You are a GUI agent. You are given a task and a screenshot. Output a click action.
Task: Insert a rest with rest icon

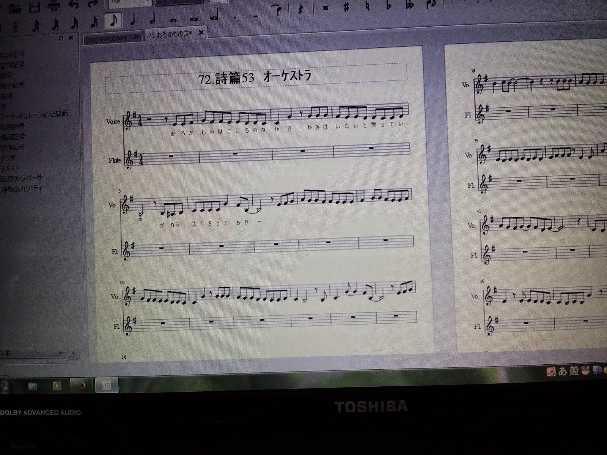[x=301, y=9]
